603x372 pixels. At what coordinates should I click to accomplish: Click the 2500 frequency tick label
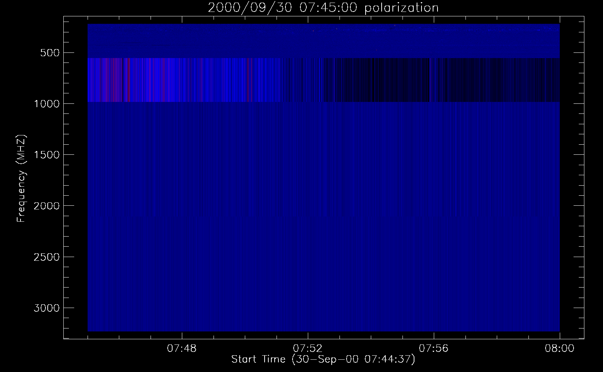pyautogui.click(x=47, y=257)
